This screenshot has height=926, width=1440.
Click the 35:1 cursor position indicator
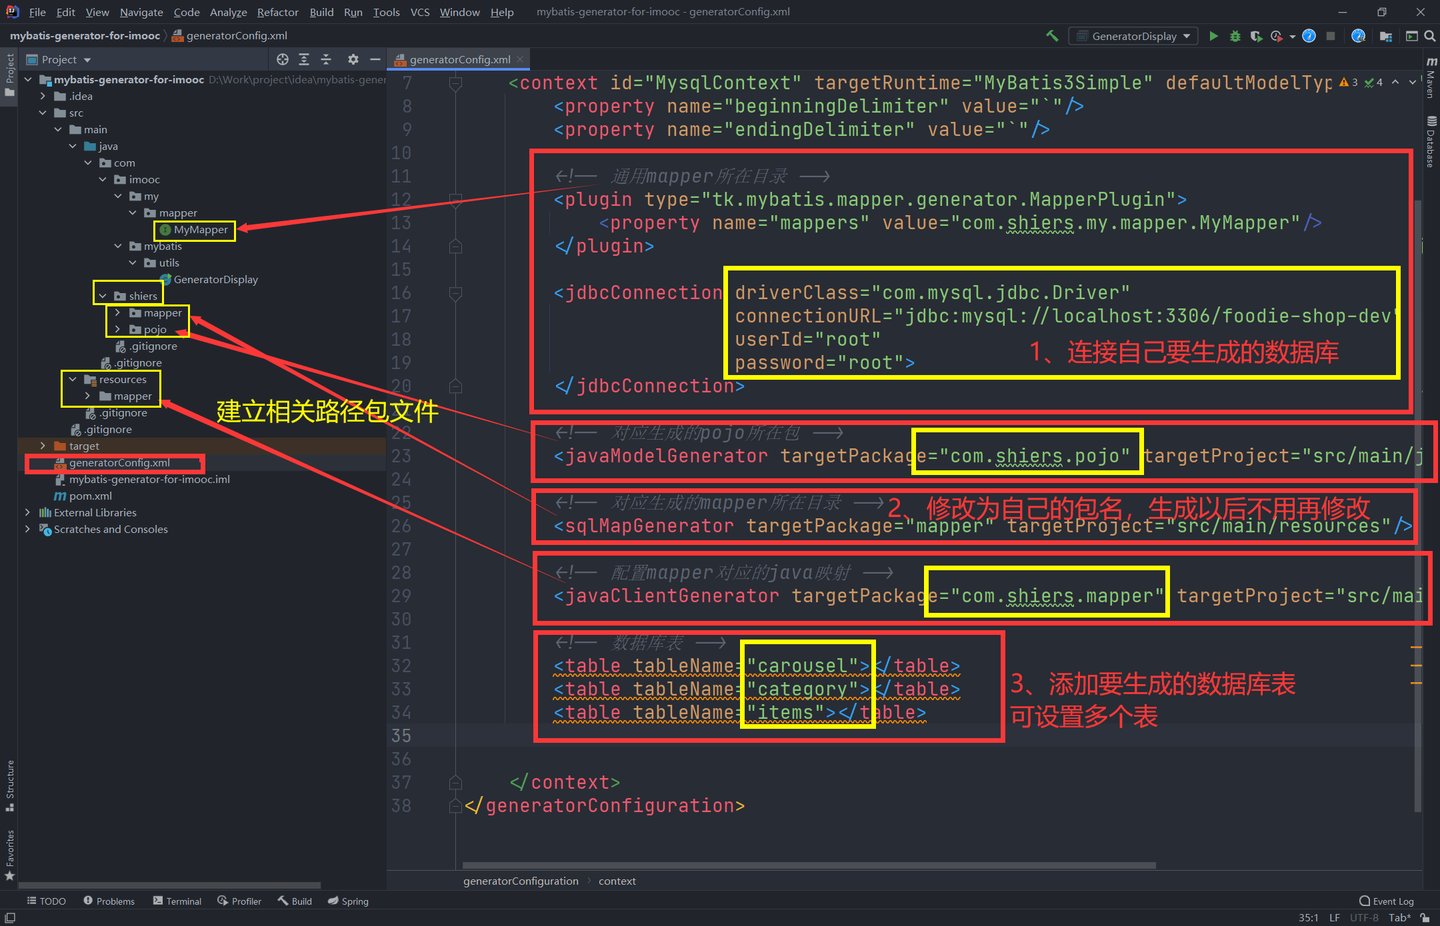click(x=1309, y=917)
